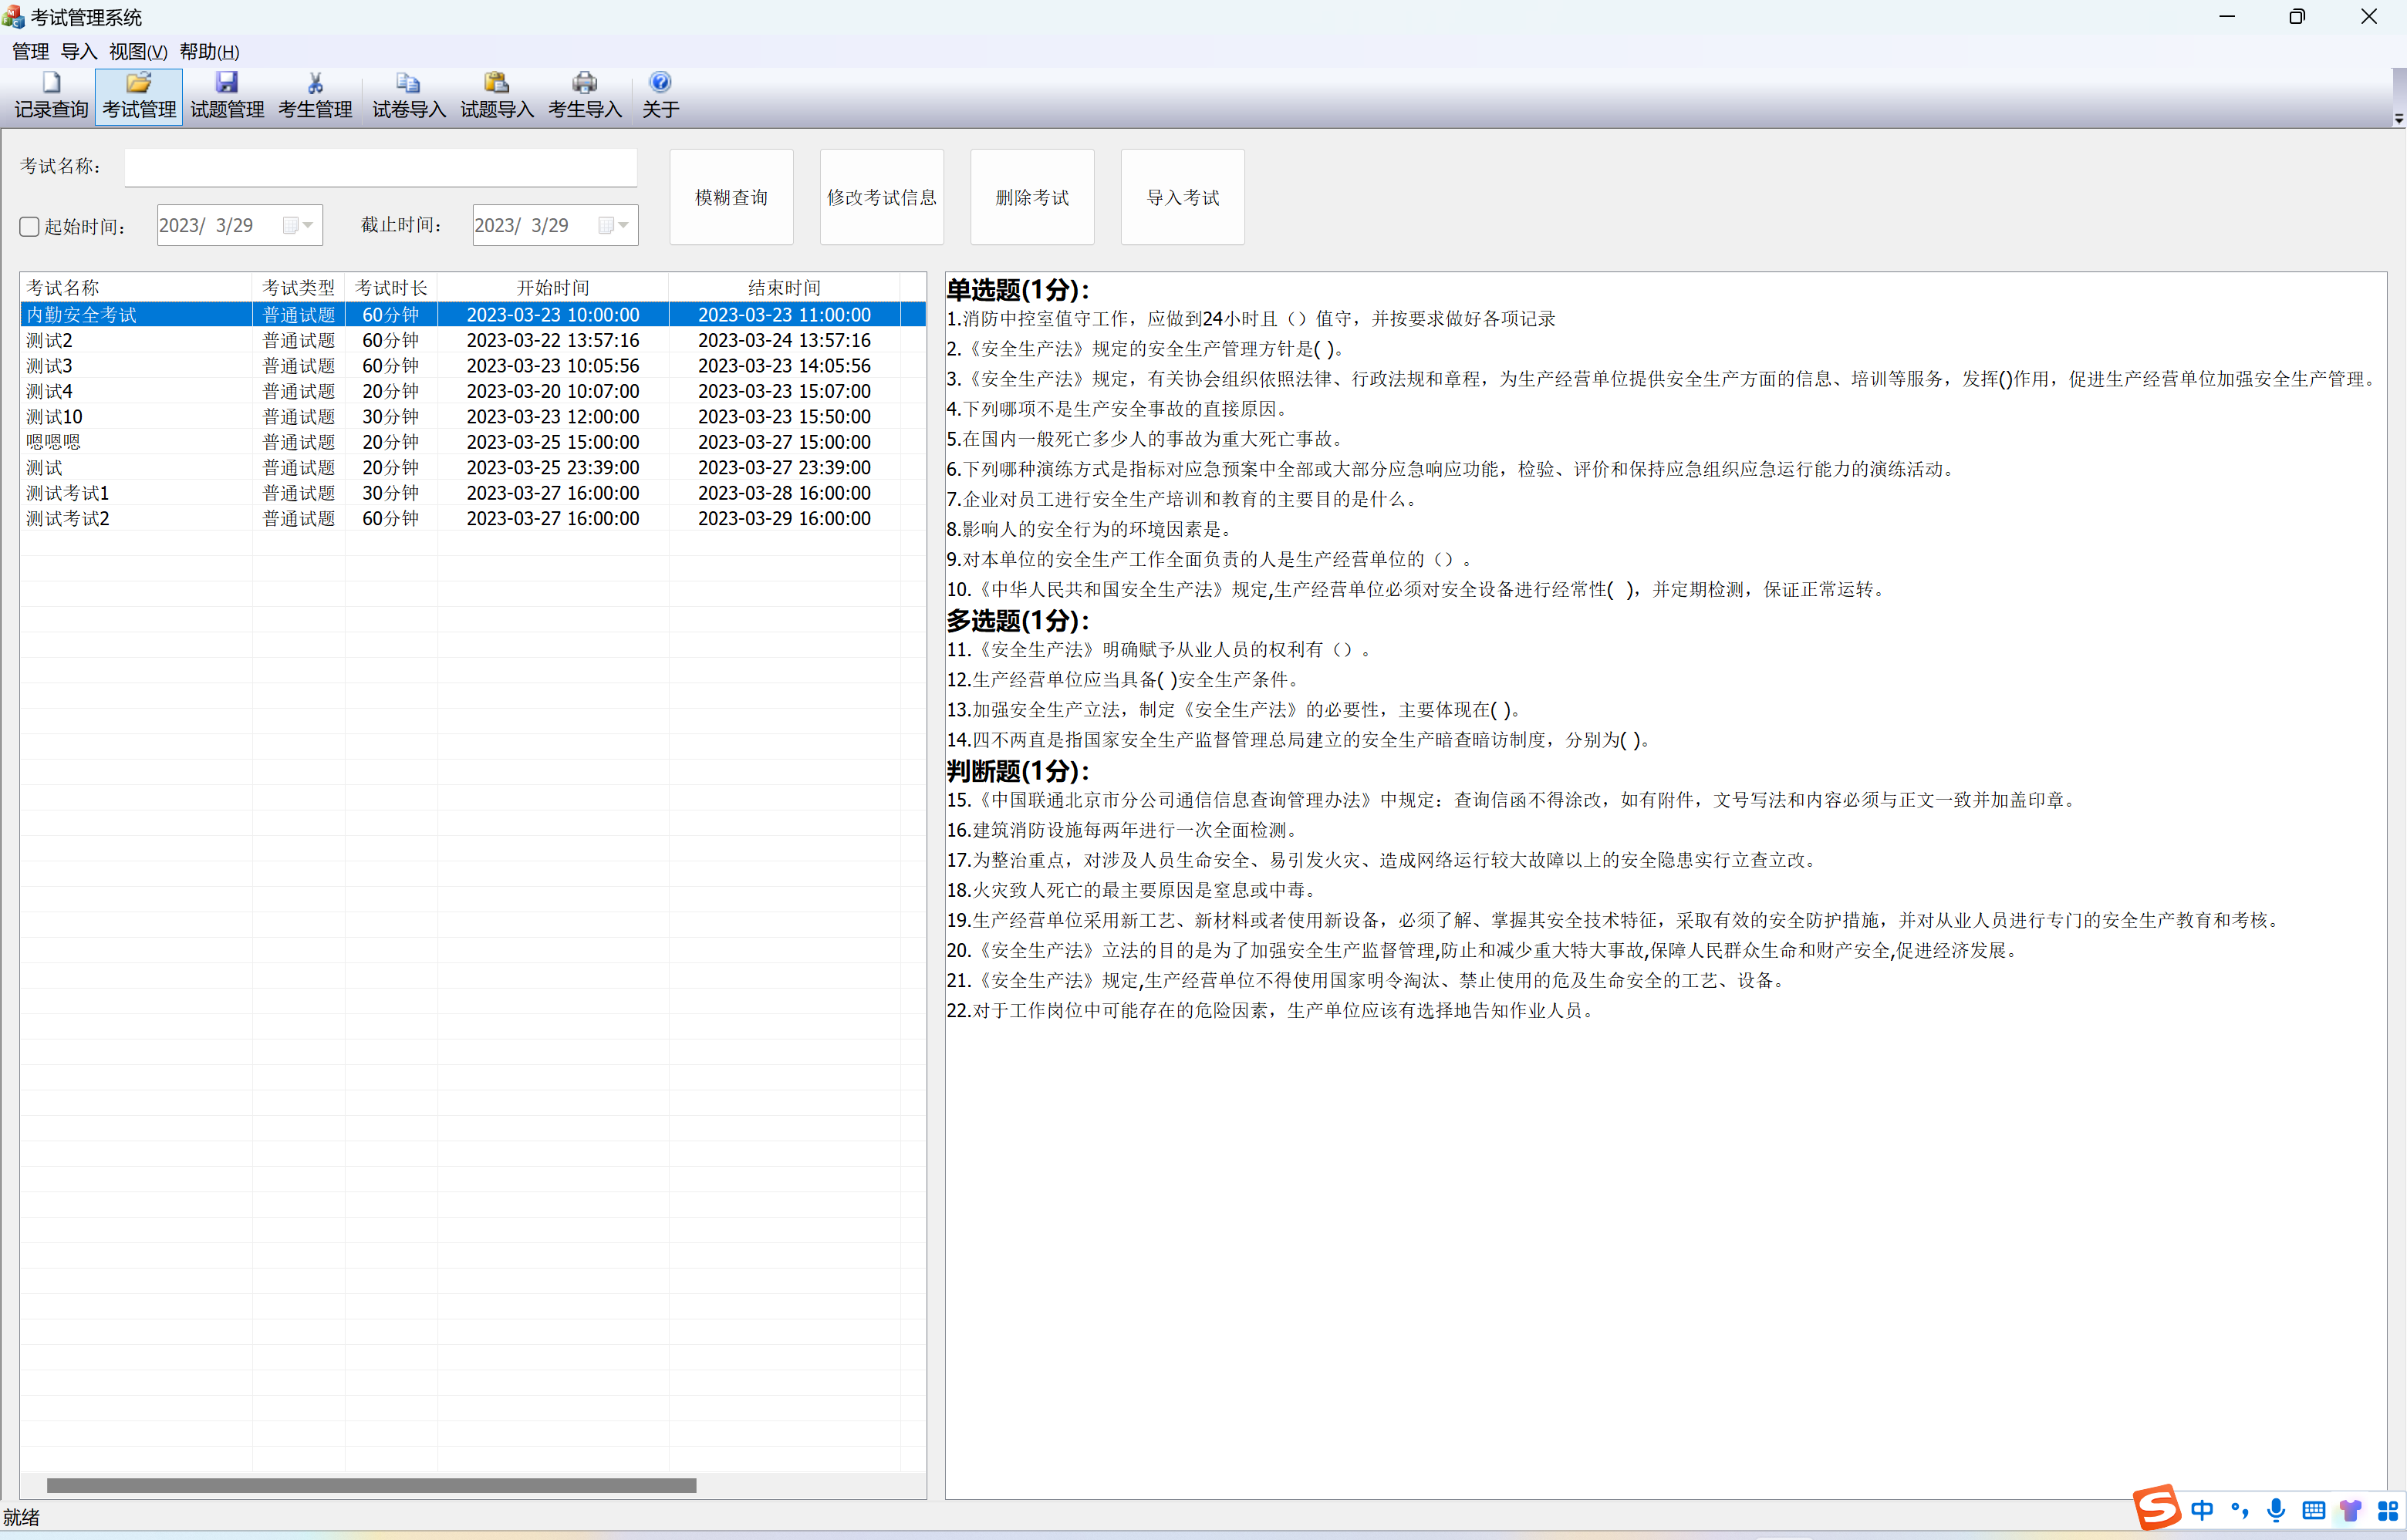Select the 嗯嗯嗯 exam row

click(472, 442)
